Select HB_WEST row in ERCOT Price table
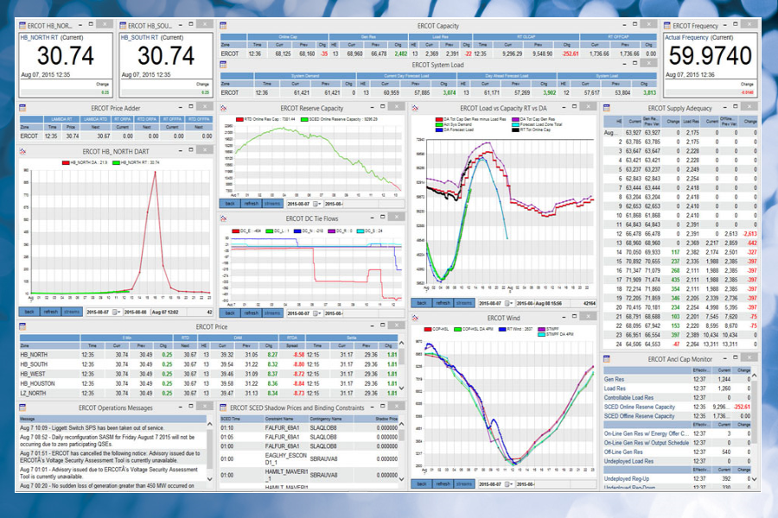This screenshot has width=778, height=518. tap(208, 374)
